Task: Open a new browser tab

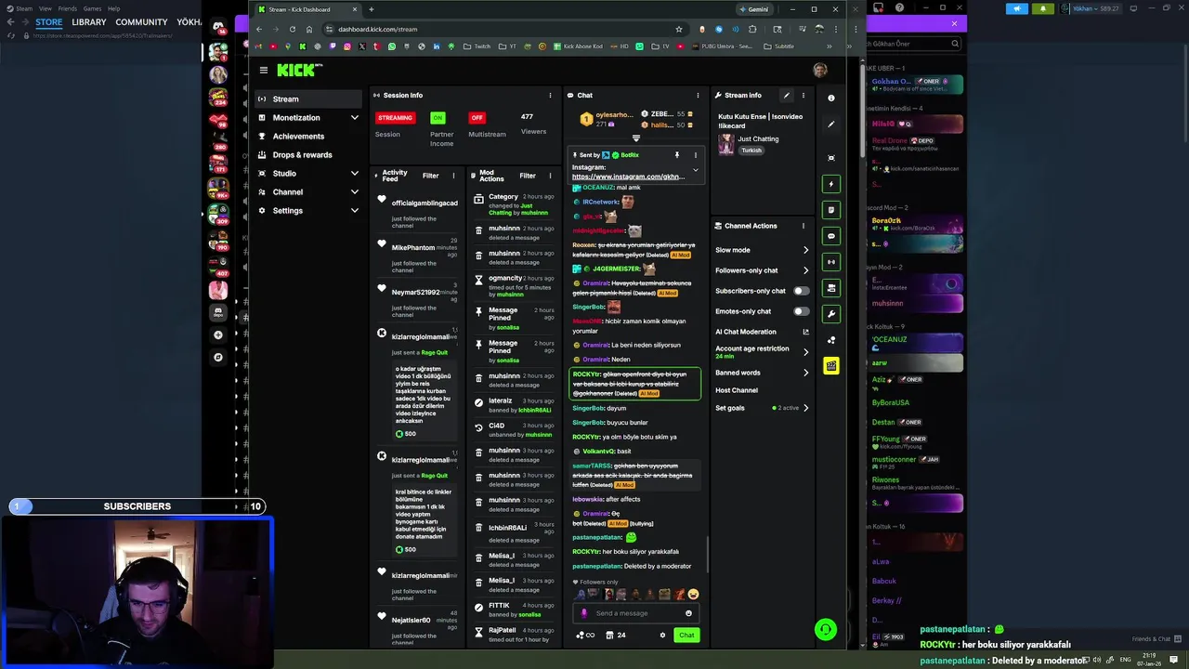Action: [x=371, y=9]
